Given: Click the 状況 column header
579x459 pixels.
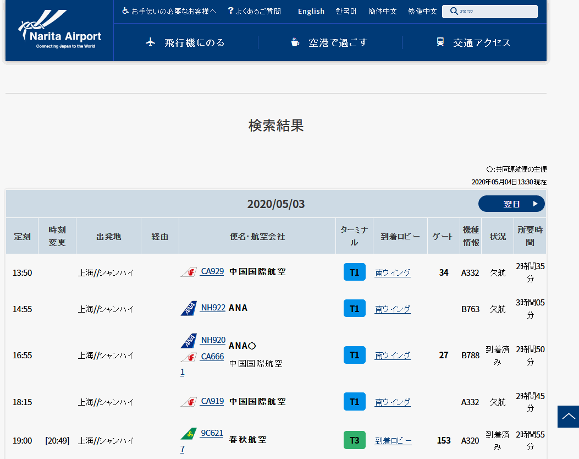Looking at the screenshot, I should pos(498,236).
